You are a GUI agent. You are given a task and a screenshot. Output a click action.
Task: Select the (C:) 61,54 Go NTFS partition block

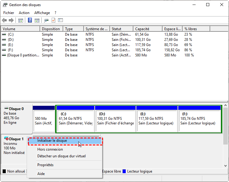(x=75, y=119)
